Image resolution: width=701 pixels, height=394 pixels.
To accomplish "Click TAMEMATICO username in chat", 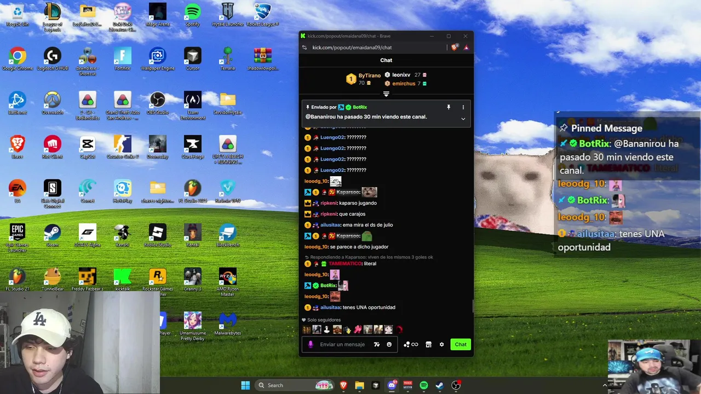I will (x=345, y=264).
